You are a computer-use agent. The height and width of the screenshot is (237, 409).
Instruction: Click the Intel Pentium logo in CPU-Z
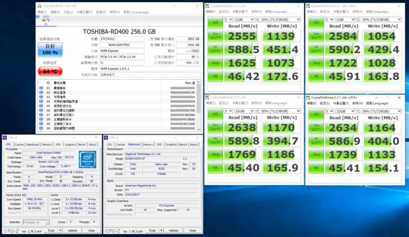(87, 159)
